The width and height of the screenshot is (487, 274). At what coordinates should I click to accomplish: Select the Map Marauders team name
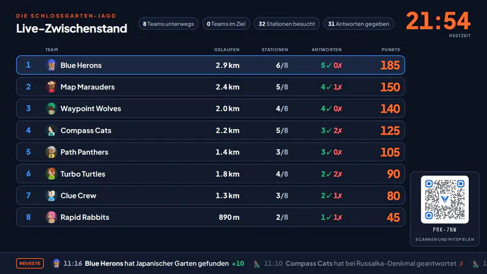(x=88, y=87)
